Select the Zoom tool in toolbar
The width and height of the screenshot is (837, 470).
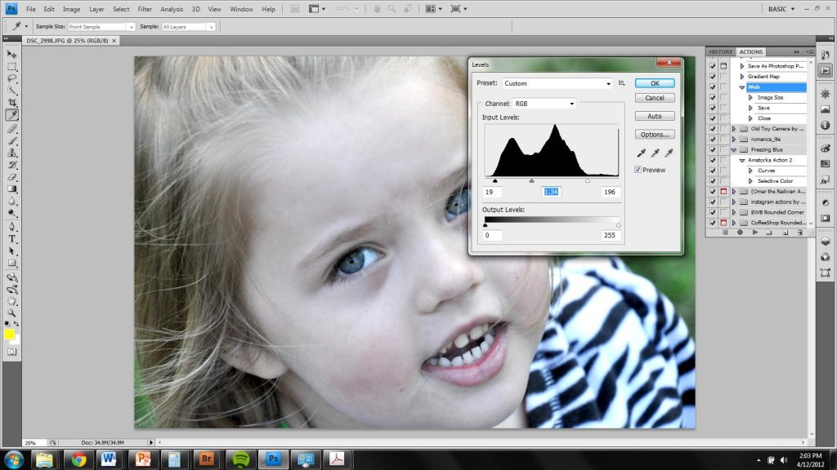pos(12,313)
